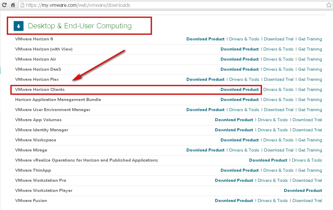
Task: Download Product for VMware Horizon Air
Action: pyautogui.click(x=240, y=59)
